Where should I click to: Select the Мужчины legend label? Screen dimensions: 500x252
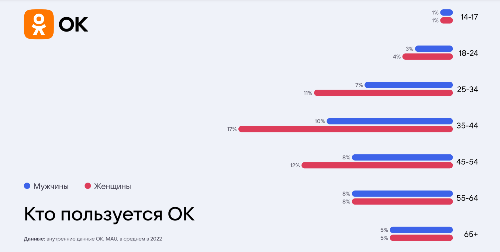(x=51, y=186)
